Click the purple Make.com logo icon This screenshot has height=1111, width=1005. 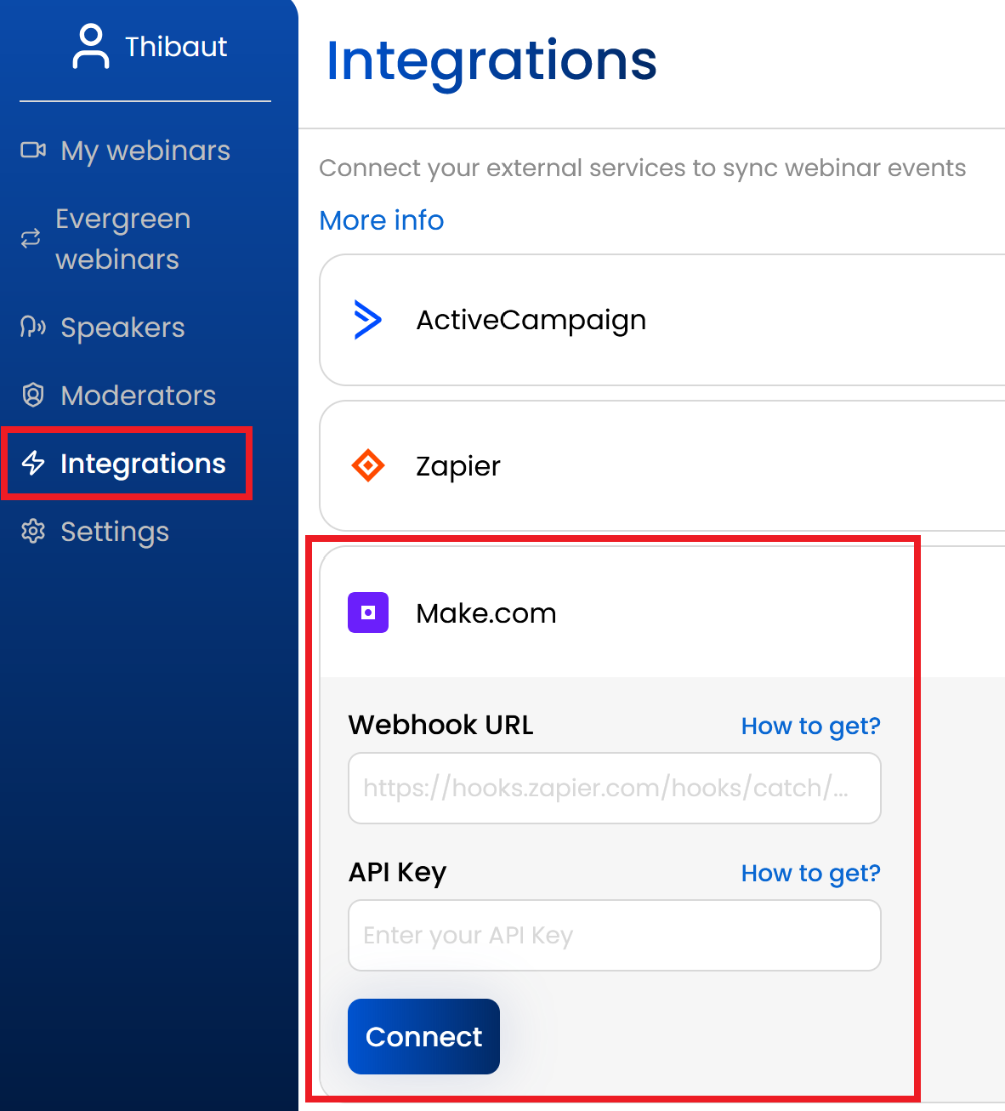[368, 612]
